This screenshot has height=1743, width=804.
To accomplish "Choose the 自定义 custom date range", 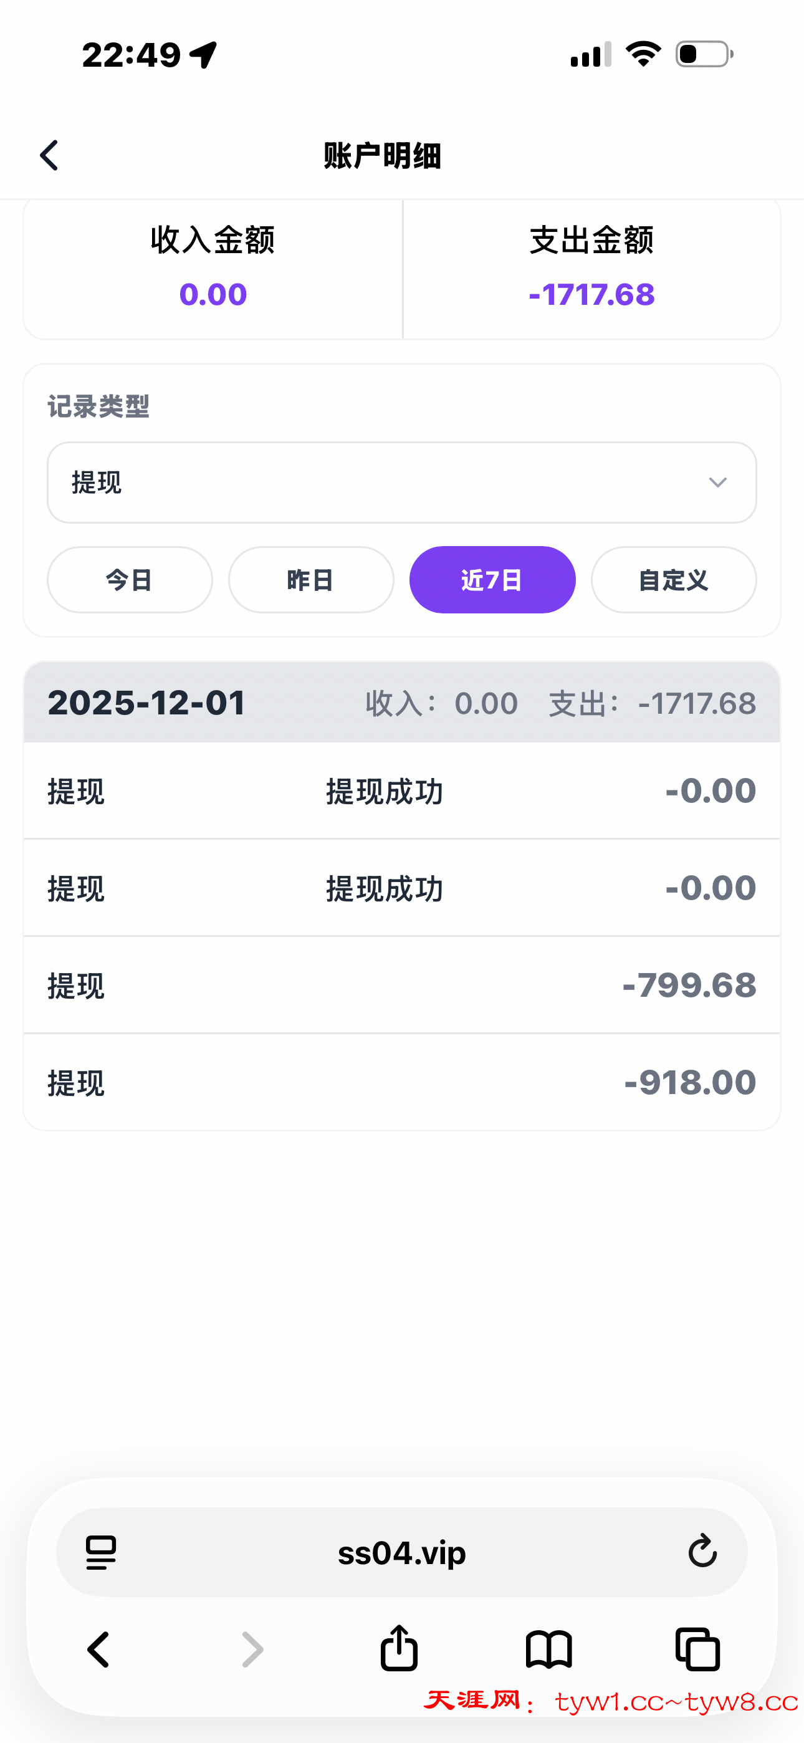I will click(674, 580).
